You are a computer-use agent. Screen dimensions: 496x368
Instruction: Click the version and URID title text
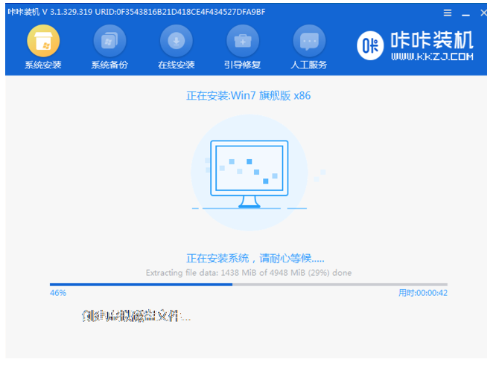pos(136,12)
